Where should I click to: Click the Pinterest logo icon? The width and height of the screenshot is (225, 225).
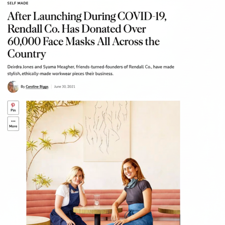click(x=13, y=105)
